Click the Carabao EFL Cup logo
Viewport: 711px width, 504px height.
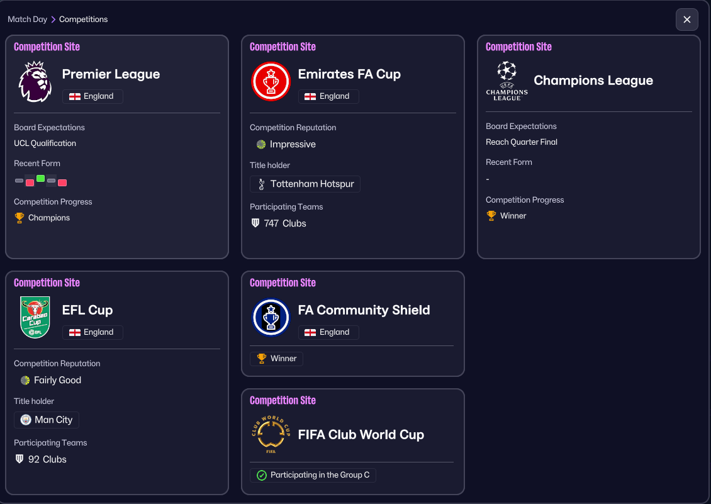(35, 317)
